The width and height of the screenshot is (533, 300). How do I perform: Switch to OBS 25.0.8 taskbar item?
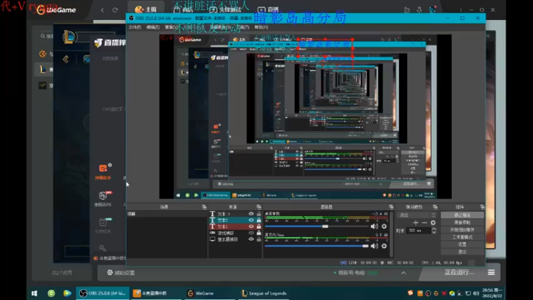click(103, 293)
